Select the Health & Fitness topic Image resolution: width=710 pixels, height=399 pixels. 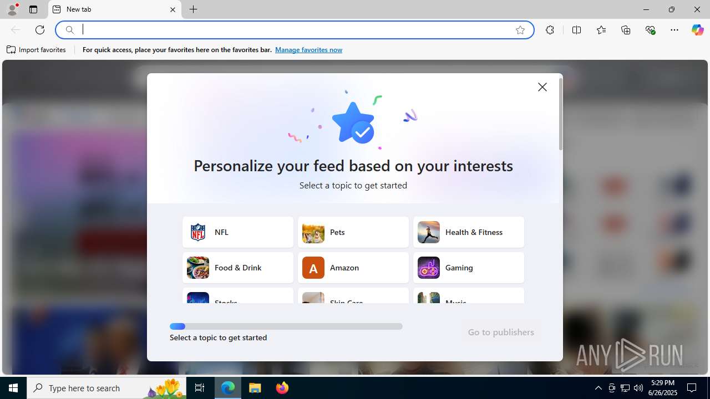coord(469,232)
